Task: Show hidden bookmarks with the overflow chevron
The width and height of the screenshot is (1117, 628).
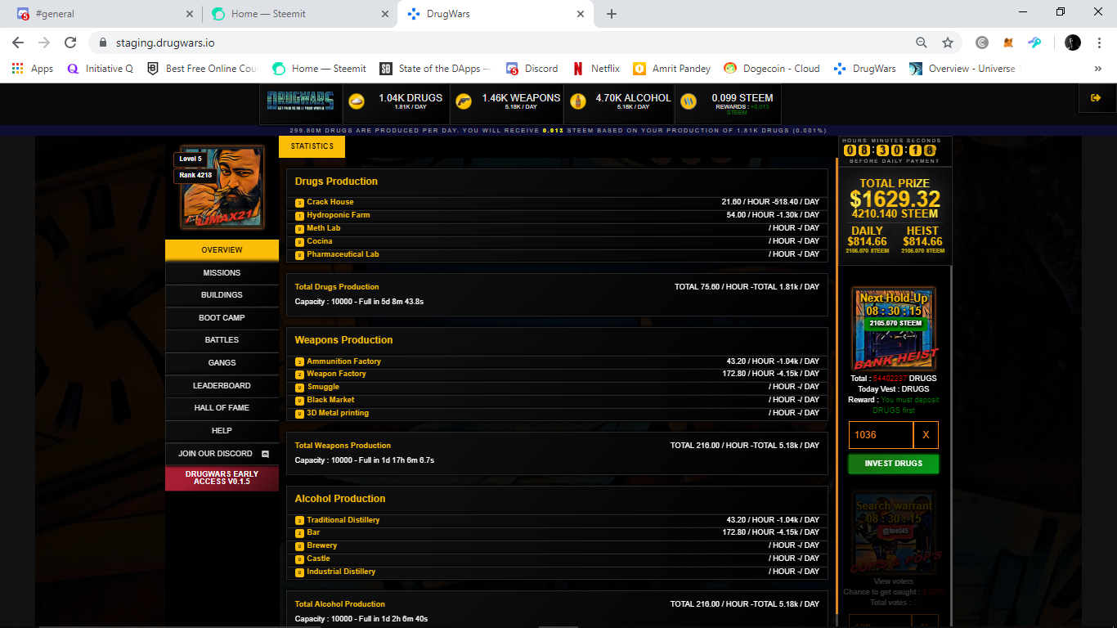Action: click(x=1098, y=69)
